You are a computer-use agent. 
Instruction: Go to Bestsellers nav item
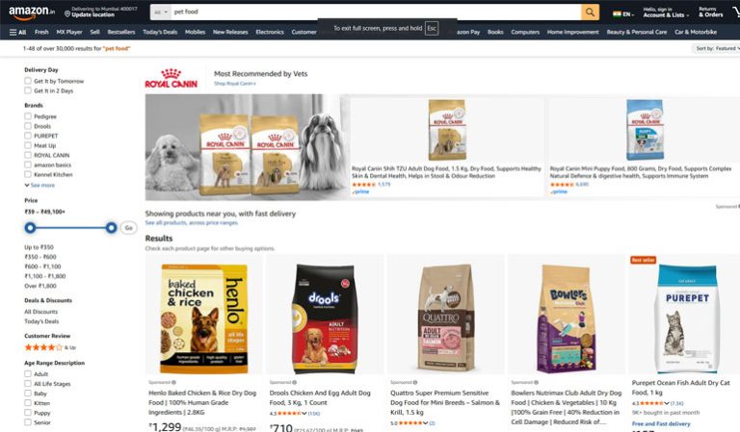(x=121, y=32)
